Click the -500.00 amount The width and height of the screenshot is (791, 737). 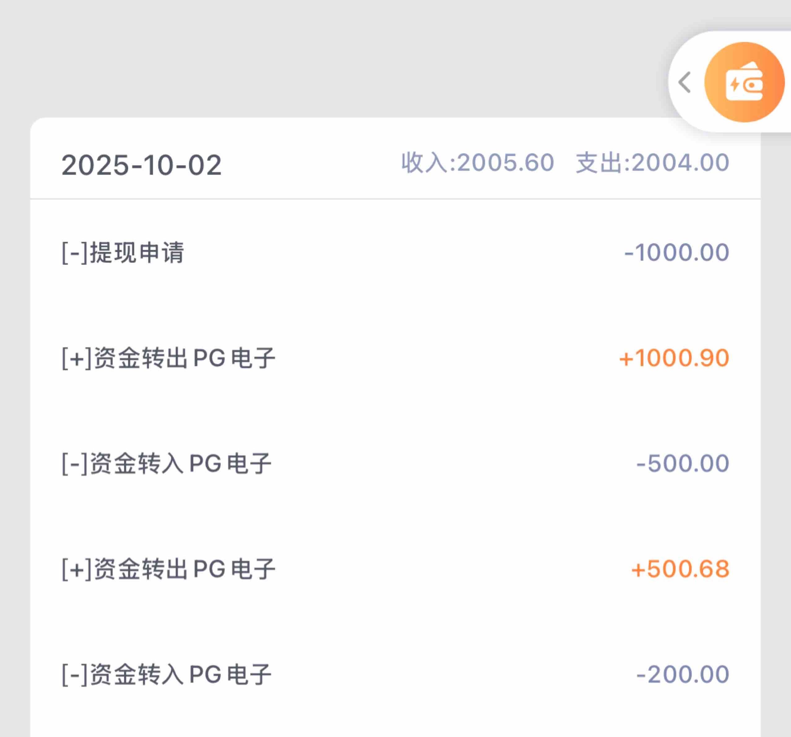tap(682, 464)
